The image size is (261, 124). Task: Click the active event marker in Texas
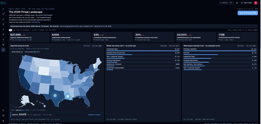point(55,96)
